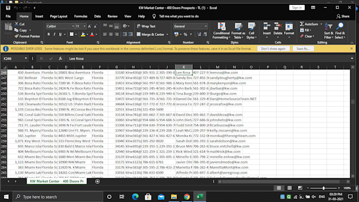
Task: Click Merge & Center
Action: 150,34
